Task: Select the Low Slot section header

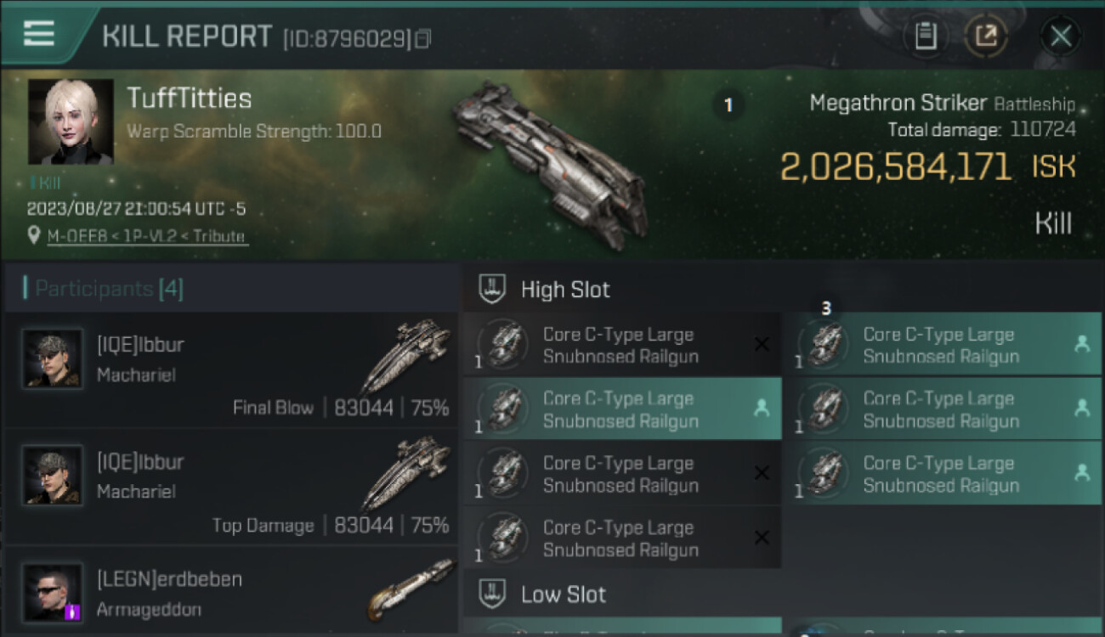Action: (x=563, y=594)
